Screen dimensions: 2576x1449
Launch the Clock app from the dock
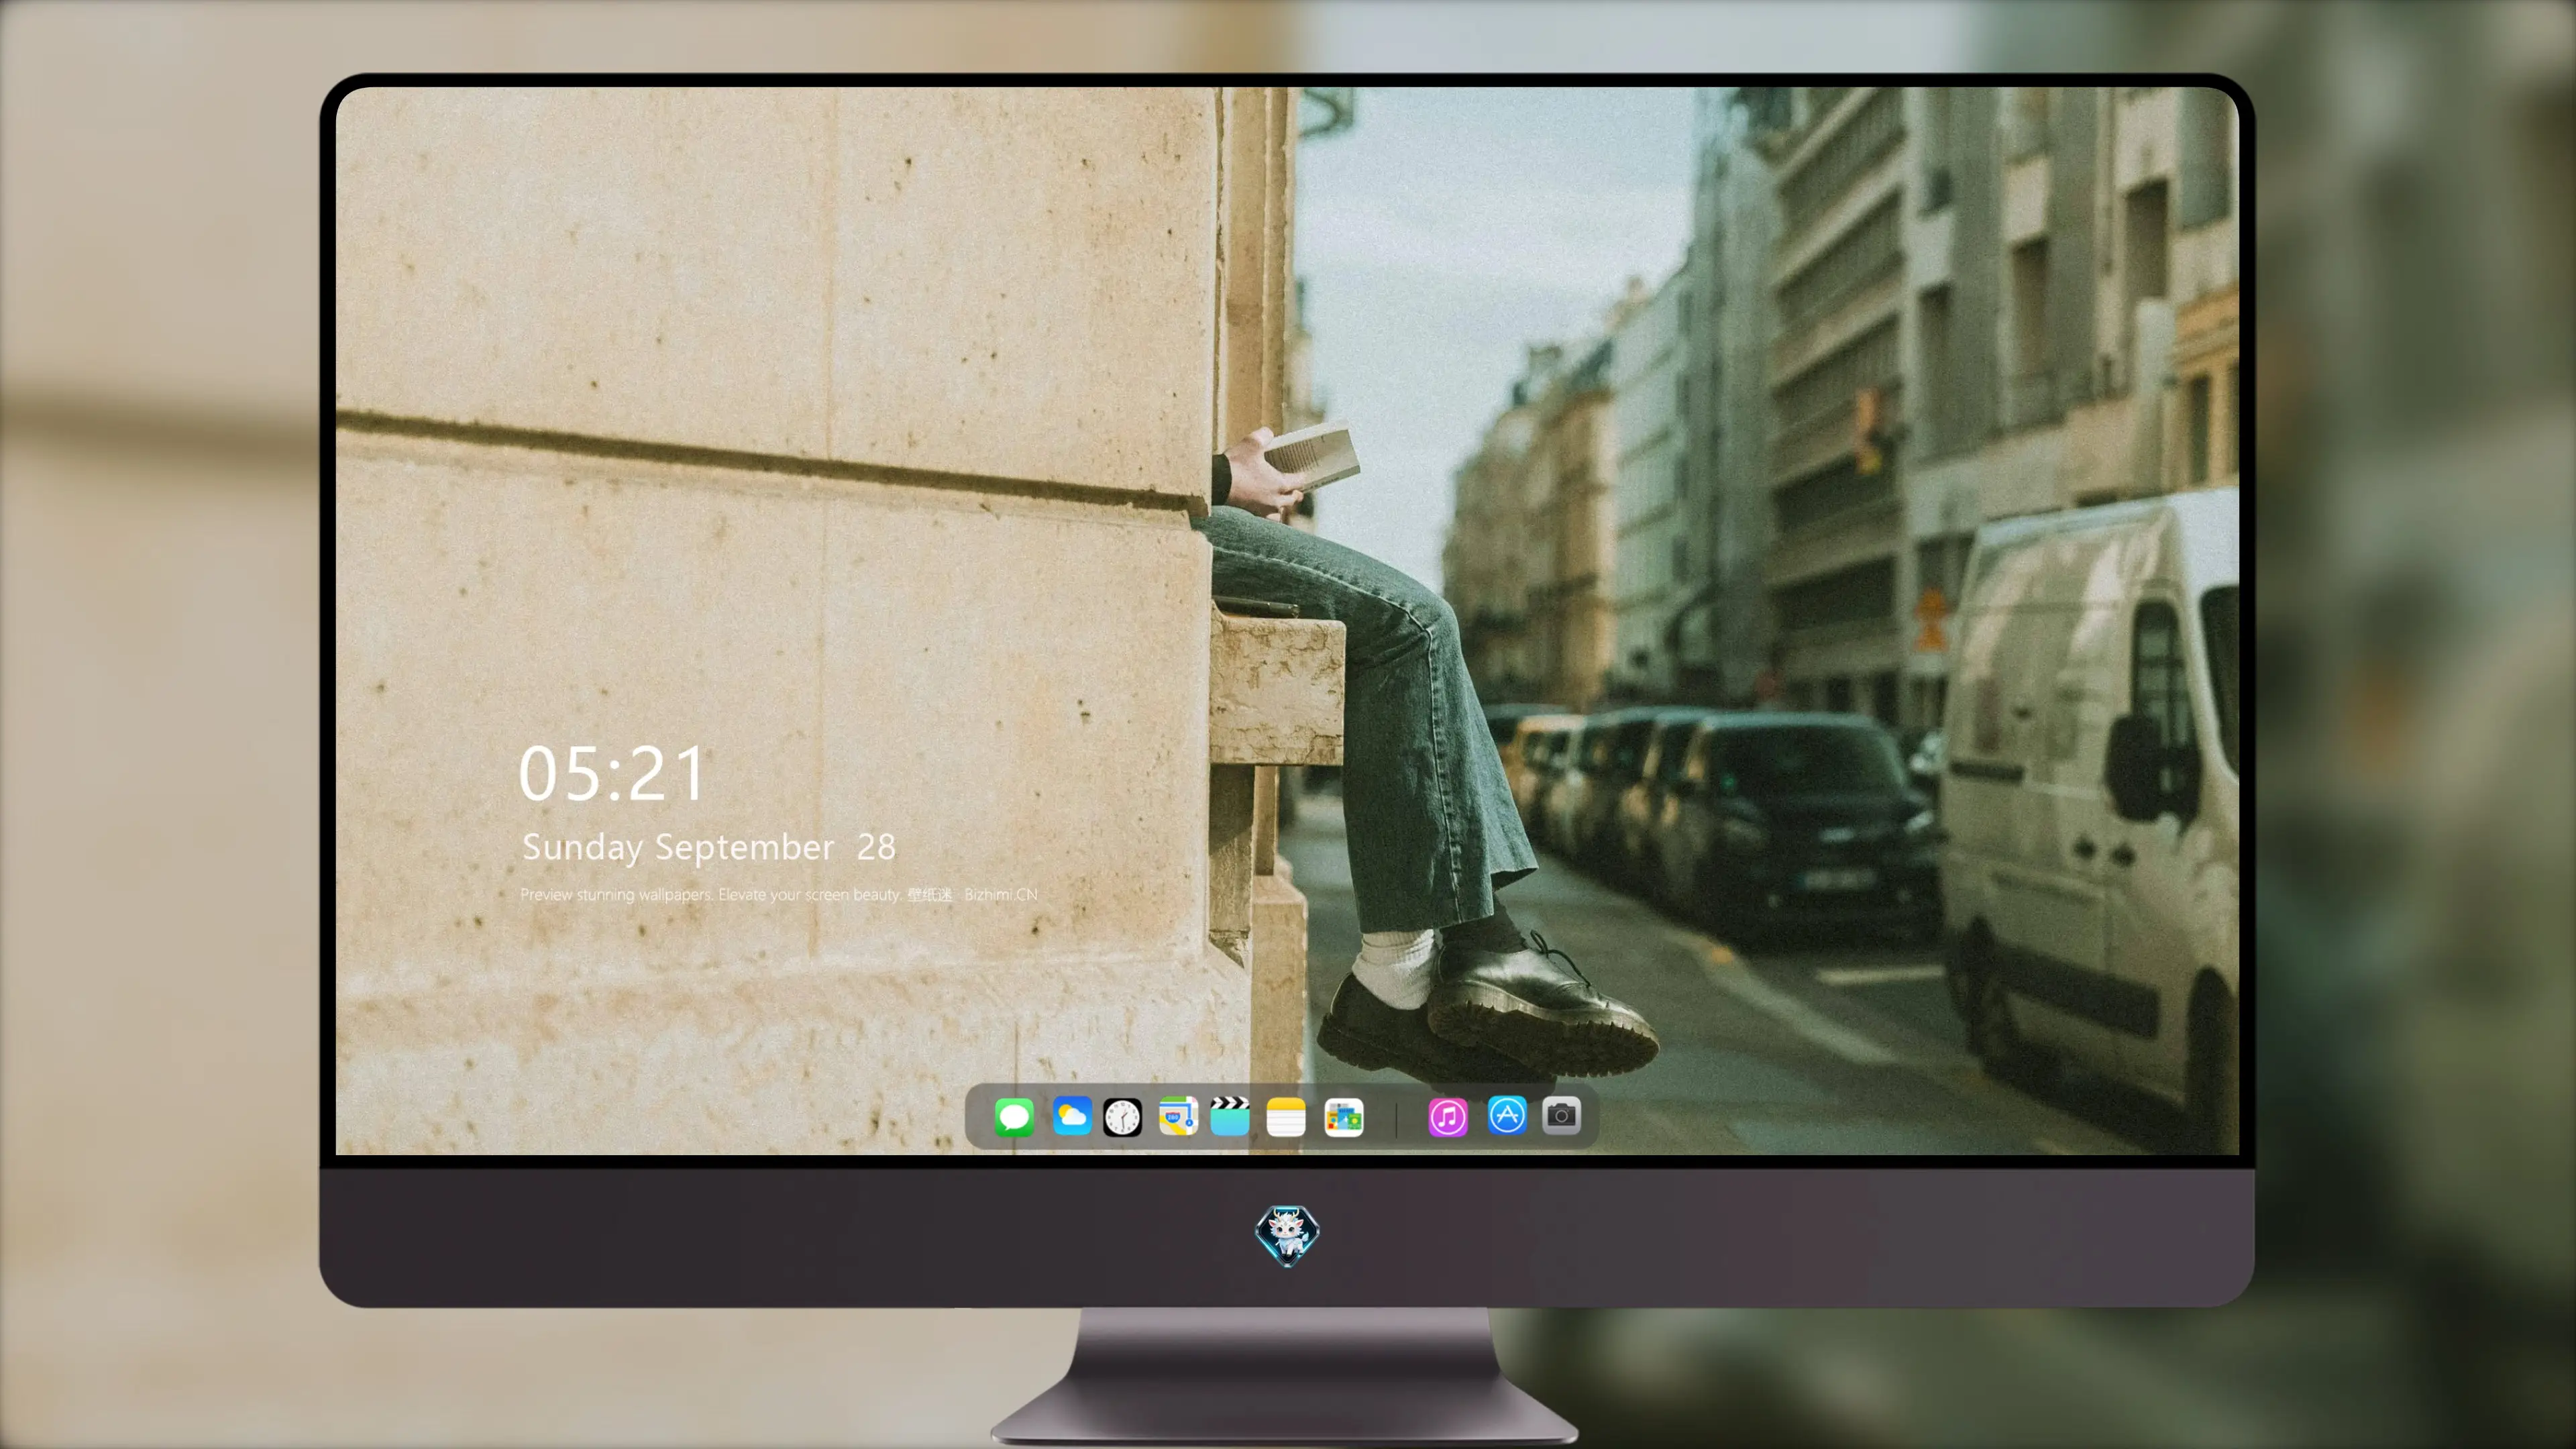click(1122, 1117)
